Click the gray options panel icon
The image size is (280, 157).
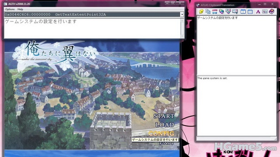(265, 12)
